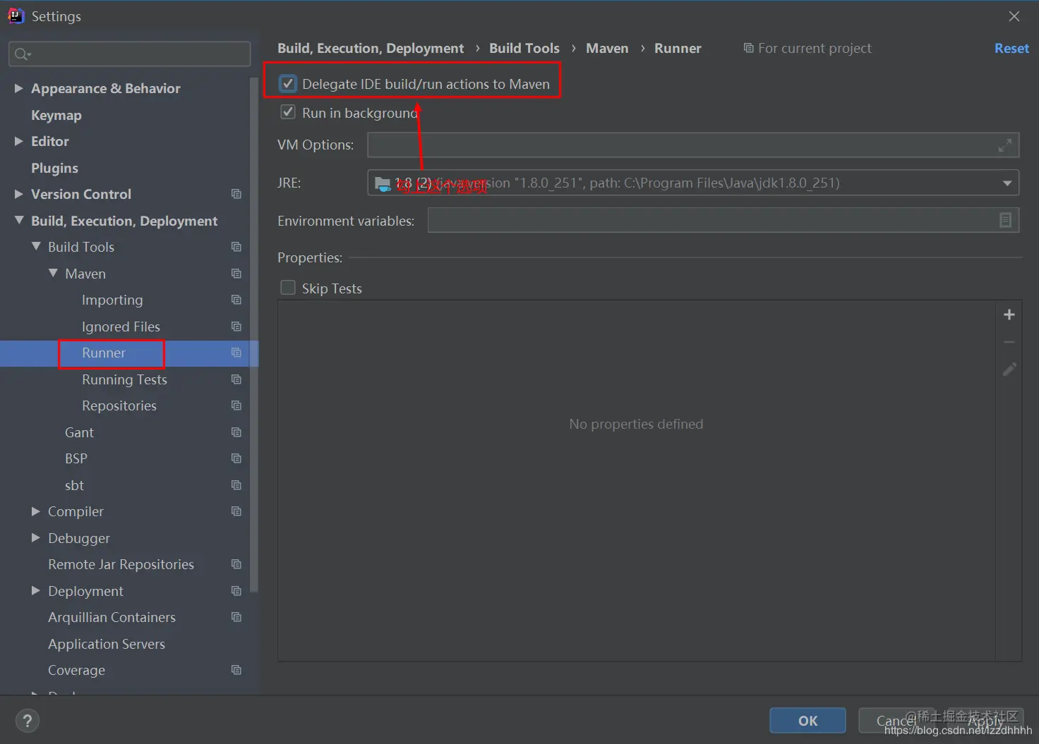This screenshot has height=744, width=1039.
Task: Click the project-level icon beside Repositories
Action: click(236, 405)
